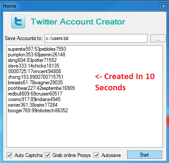Open the file browser via the "..." button
The height and width of the screenshot is (163, 169).
[x=158, y=38]
